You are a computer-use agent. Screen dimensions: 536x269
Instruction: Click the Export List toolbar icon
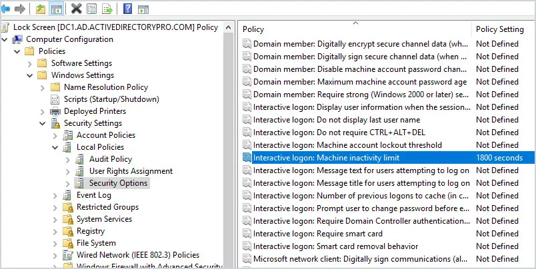tap(107, 9)
